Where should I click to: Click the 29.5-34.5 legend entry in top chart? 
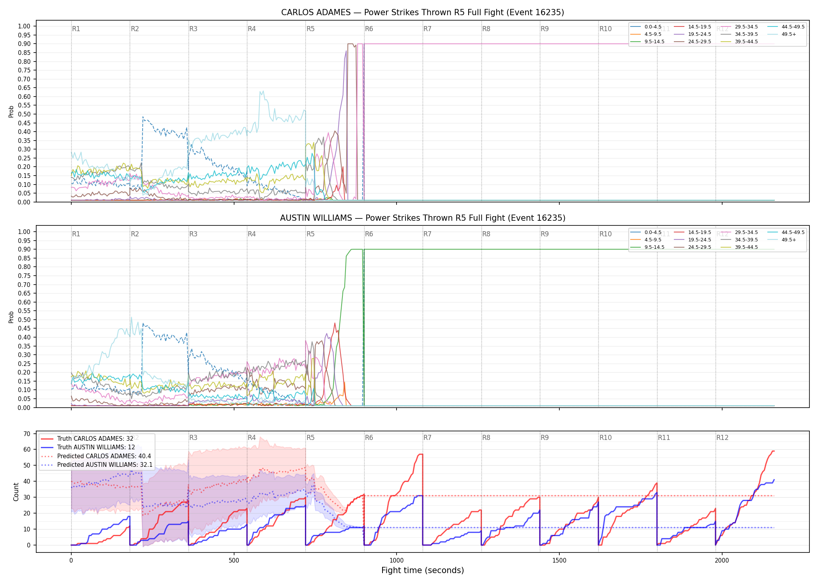click(x=739, y=27)
